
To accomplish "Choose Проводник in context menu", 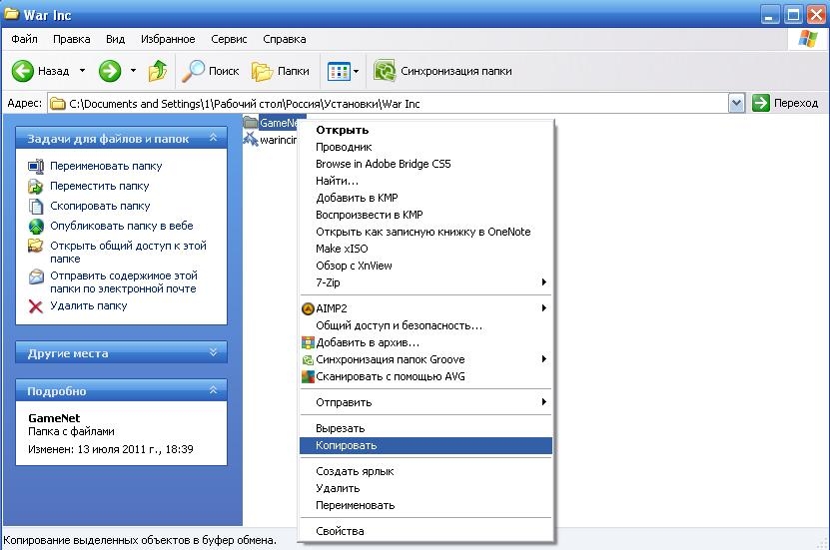I will pos(425,147).
